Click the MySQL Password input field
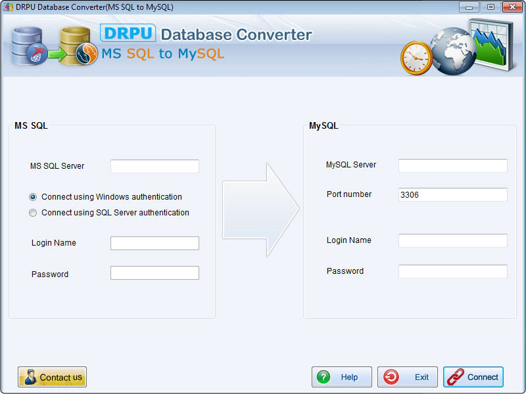Screen dimensions: 526x394 point(452,271)
